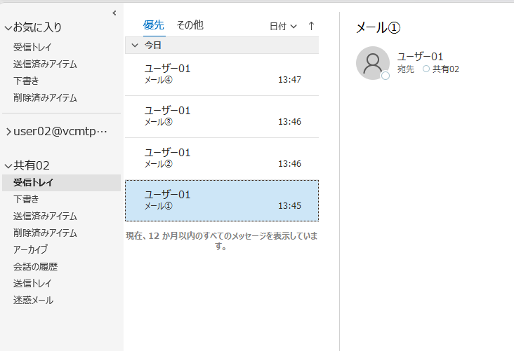Click the メール① subject heading
514x351 pixels.
point(378,27)
